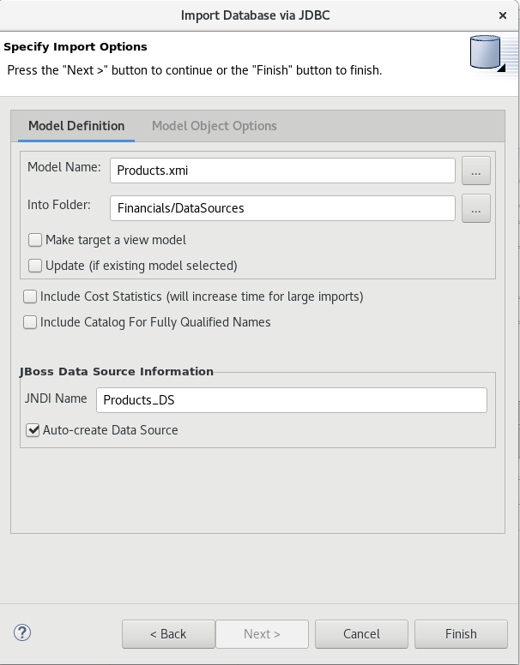Screen dimensions: 520x665
Task: Focus the Into Folder text field
Action: click(282, 208)
